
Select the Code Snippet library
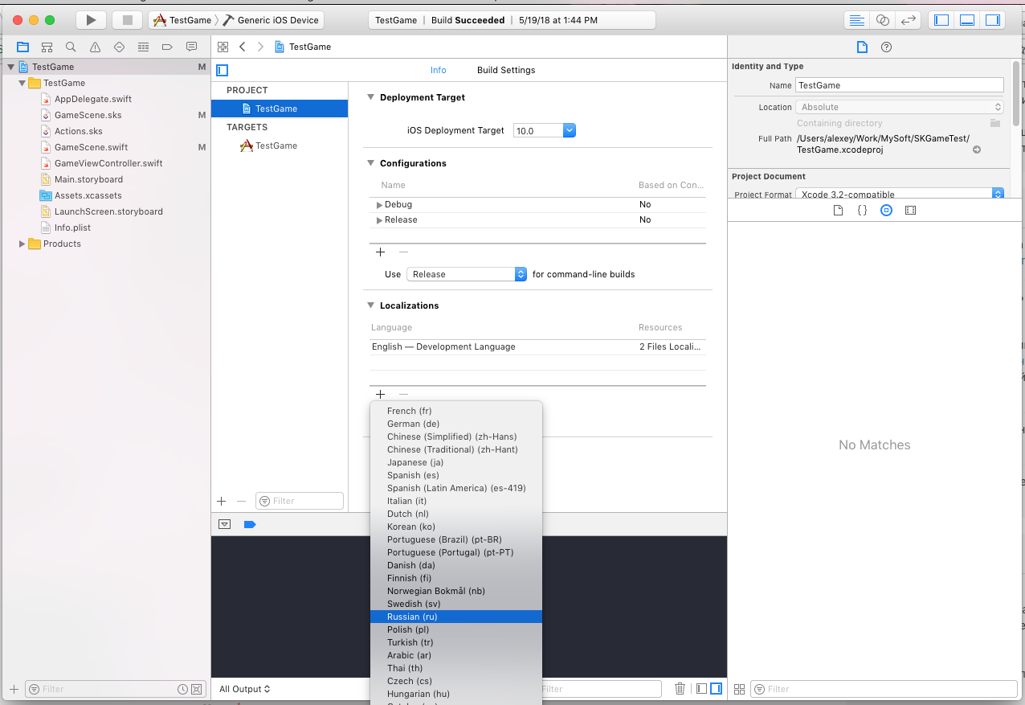click(x=862, y=210)
